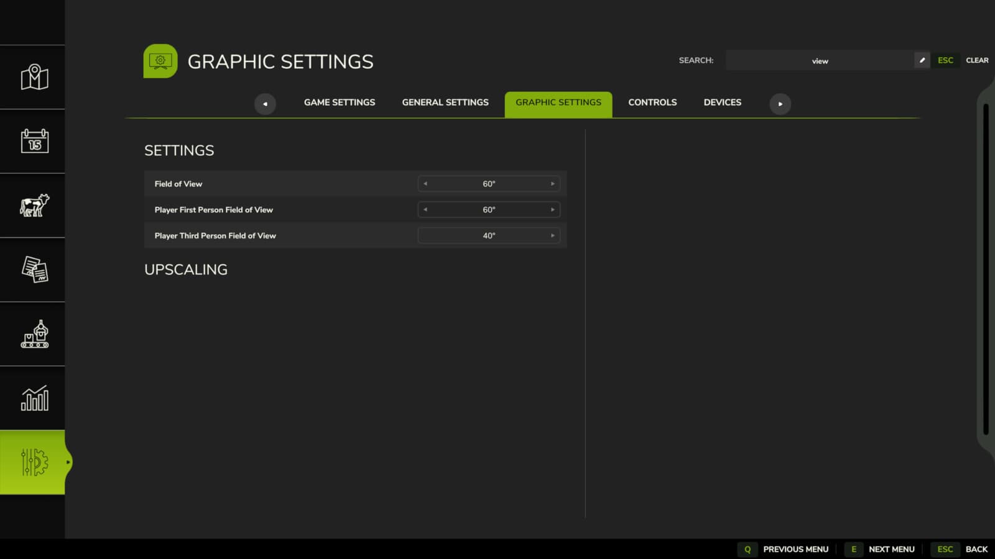
Task: Increase Field of View value
Action: [552, 184]
